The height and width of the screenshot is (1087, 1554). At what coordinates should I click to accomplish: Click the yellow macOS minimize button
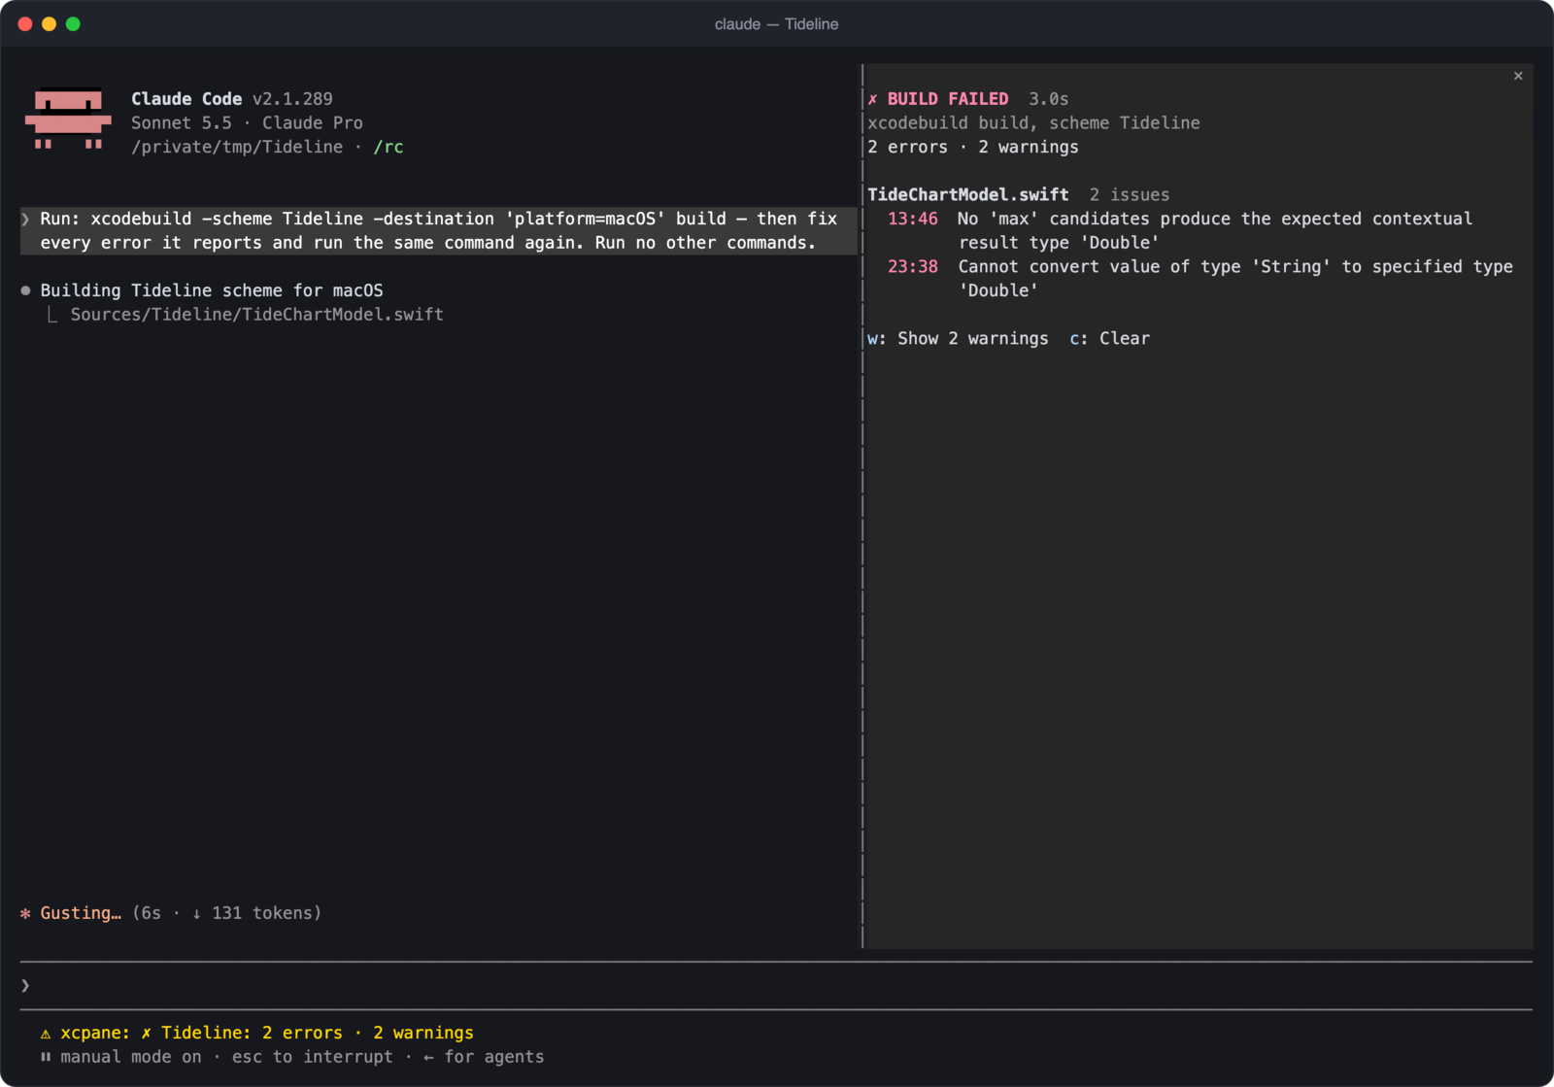pyautogui.click(x=50, y=24)
